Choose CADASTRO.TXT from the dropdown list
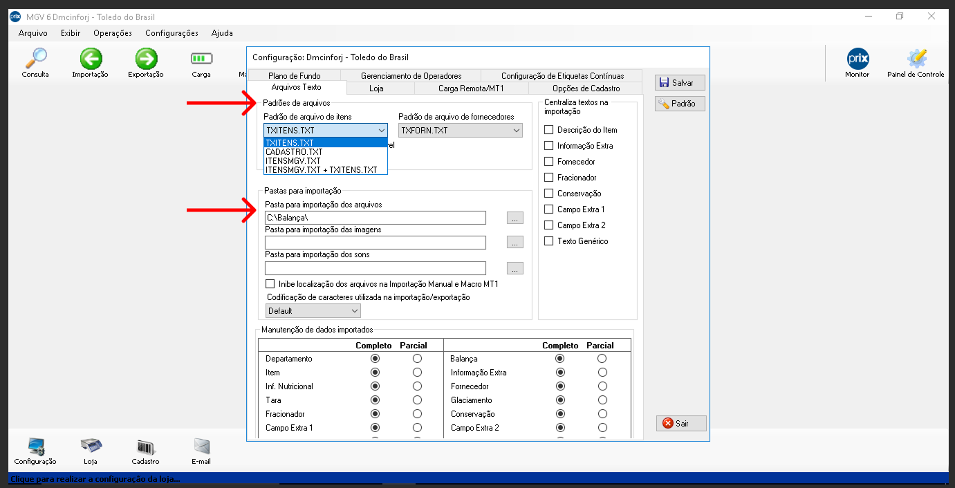This screenshot has height=488, width=955. (x=294, y=152)
